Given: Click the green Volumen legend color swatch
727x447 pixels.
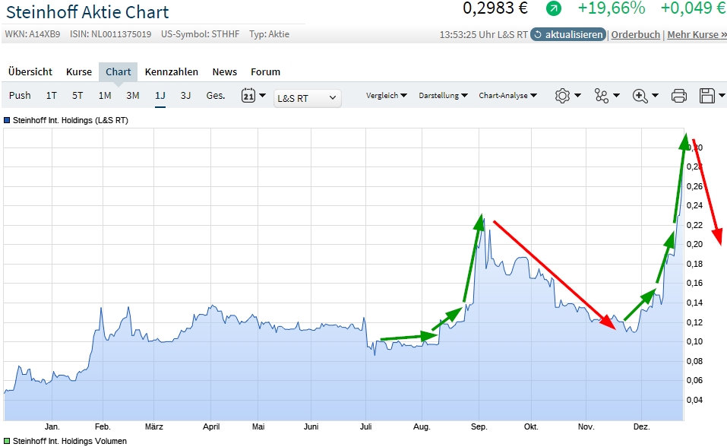Looking at the screenshot, I should point(7,441).
